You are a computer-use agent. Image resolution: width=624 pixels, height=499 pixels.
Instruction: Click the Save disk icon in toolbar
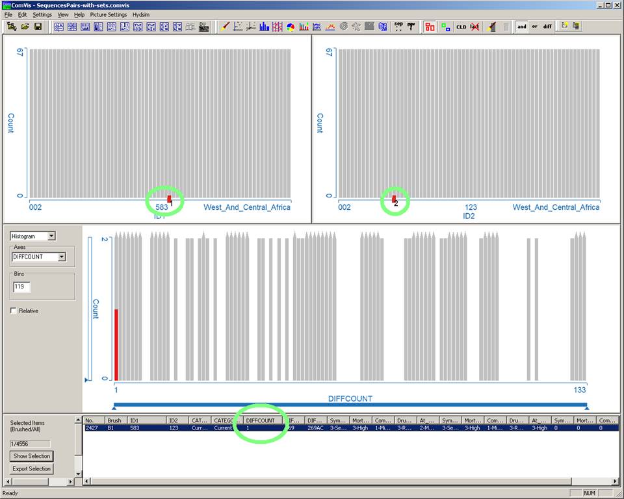[38, 27]
